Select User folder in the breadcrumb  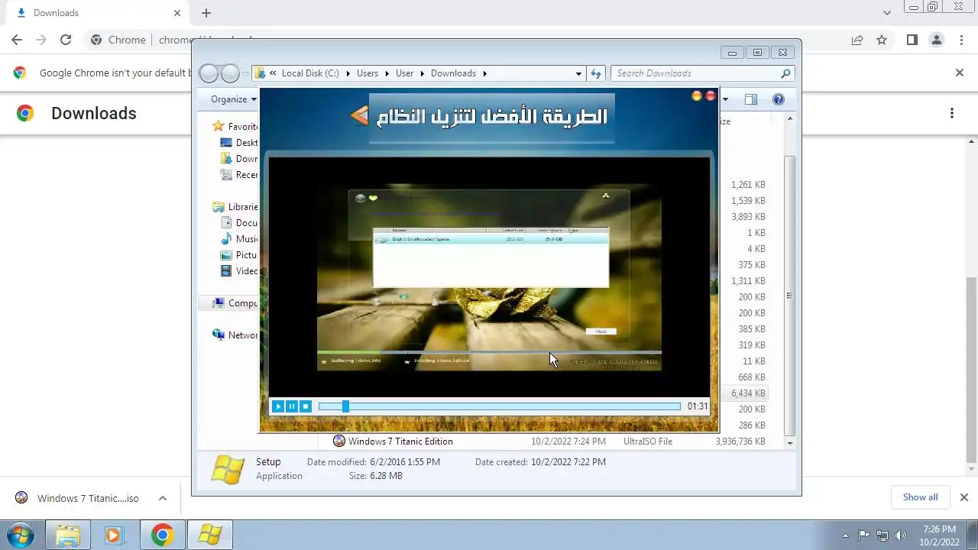click(405, 73)
